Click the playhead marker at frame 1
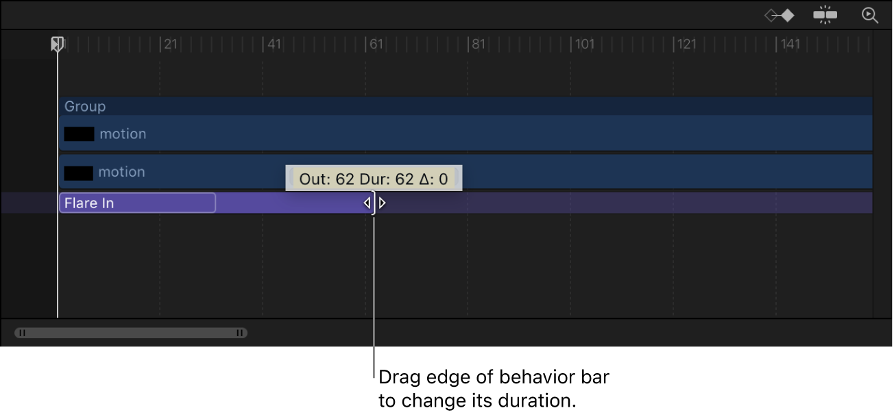Screen dimensions: 894x419 58,43
